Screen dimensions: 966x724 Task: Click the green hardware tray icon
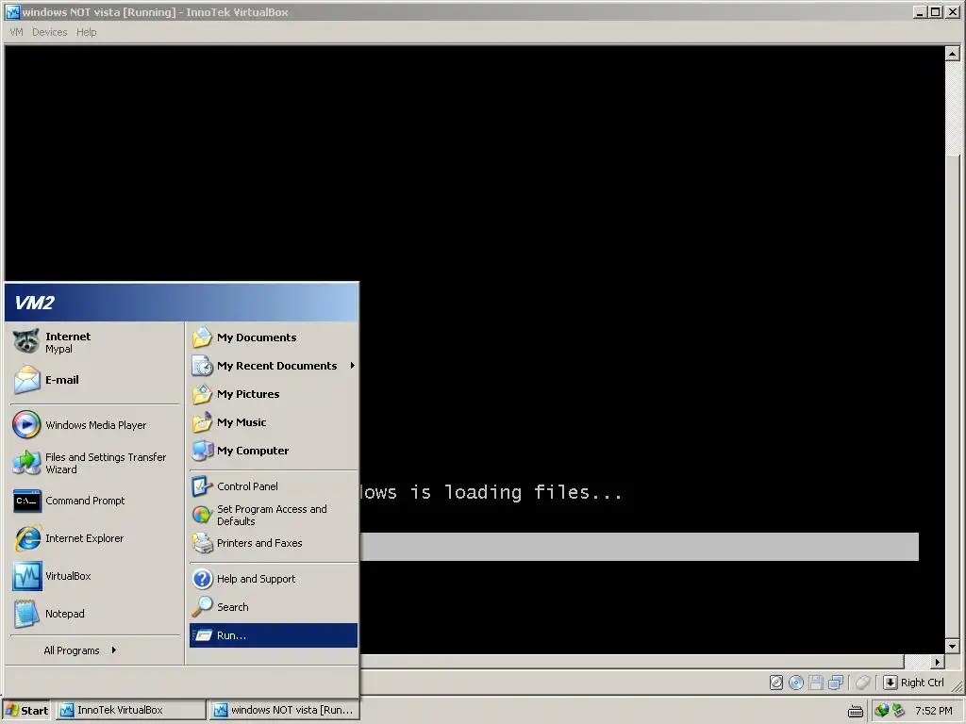(x=898, y=711)
